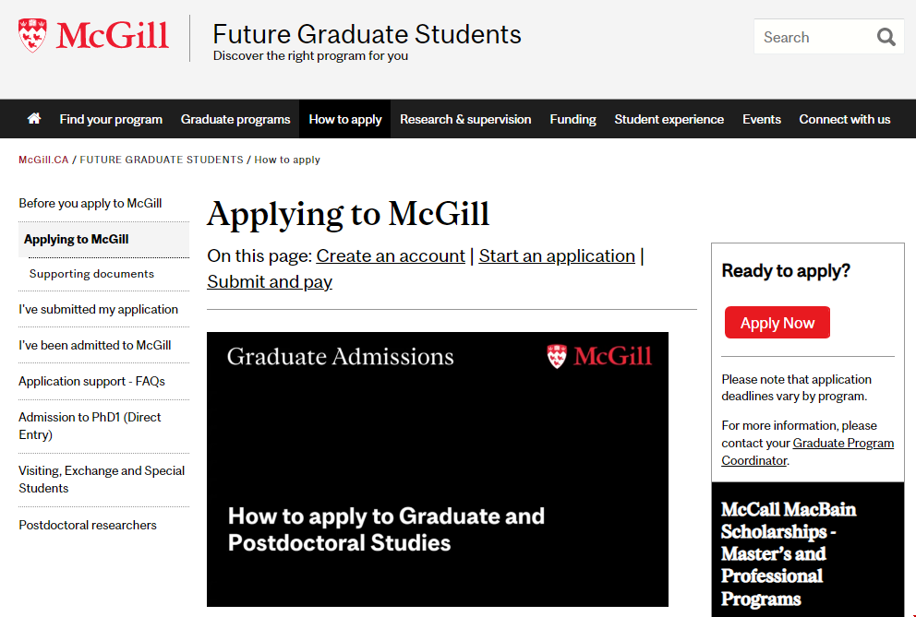Click the search magnifier icon
Image resolution: width=916 pixels, height=617 pixels.
click(886, 37)
